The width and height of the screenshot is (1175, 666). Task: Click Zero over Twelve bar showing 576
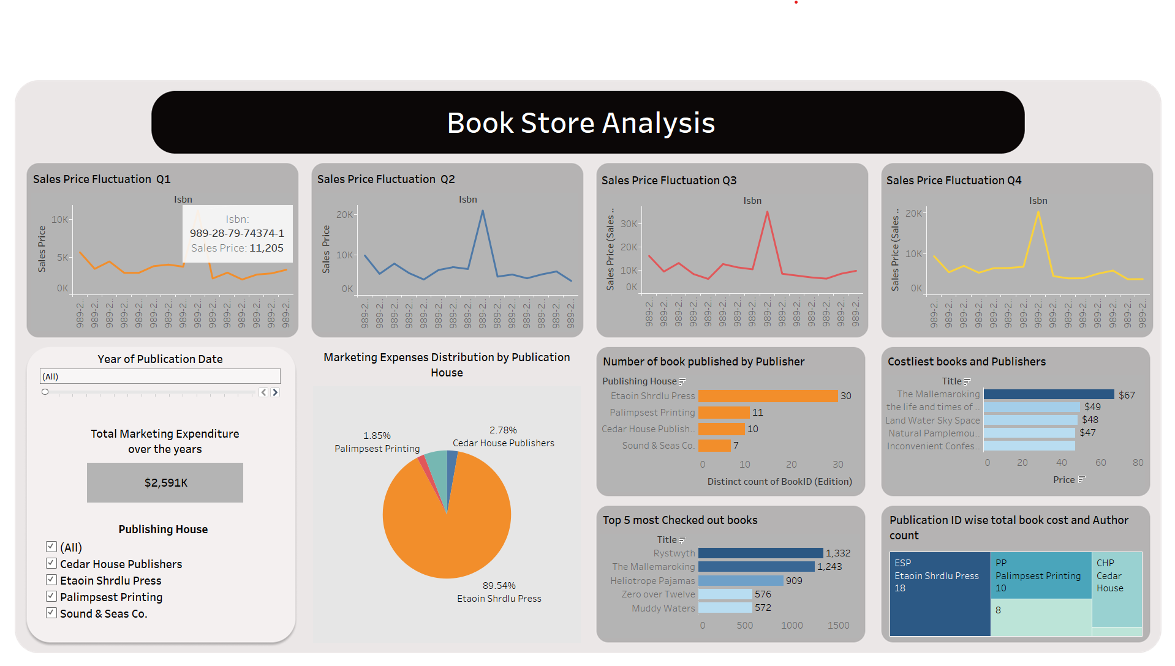(x=725, y=594)
